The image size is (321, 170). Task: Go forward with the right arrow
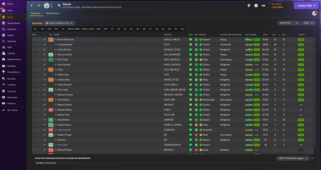coord(39,6)
